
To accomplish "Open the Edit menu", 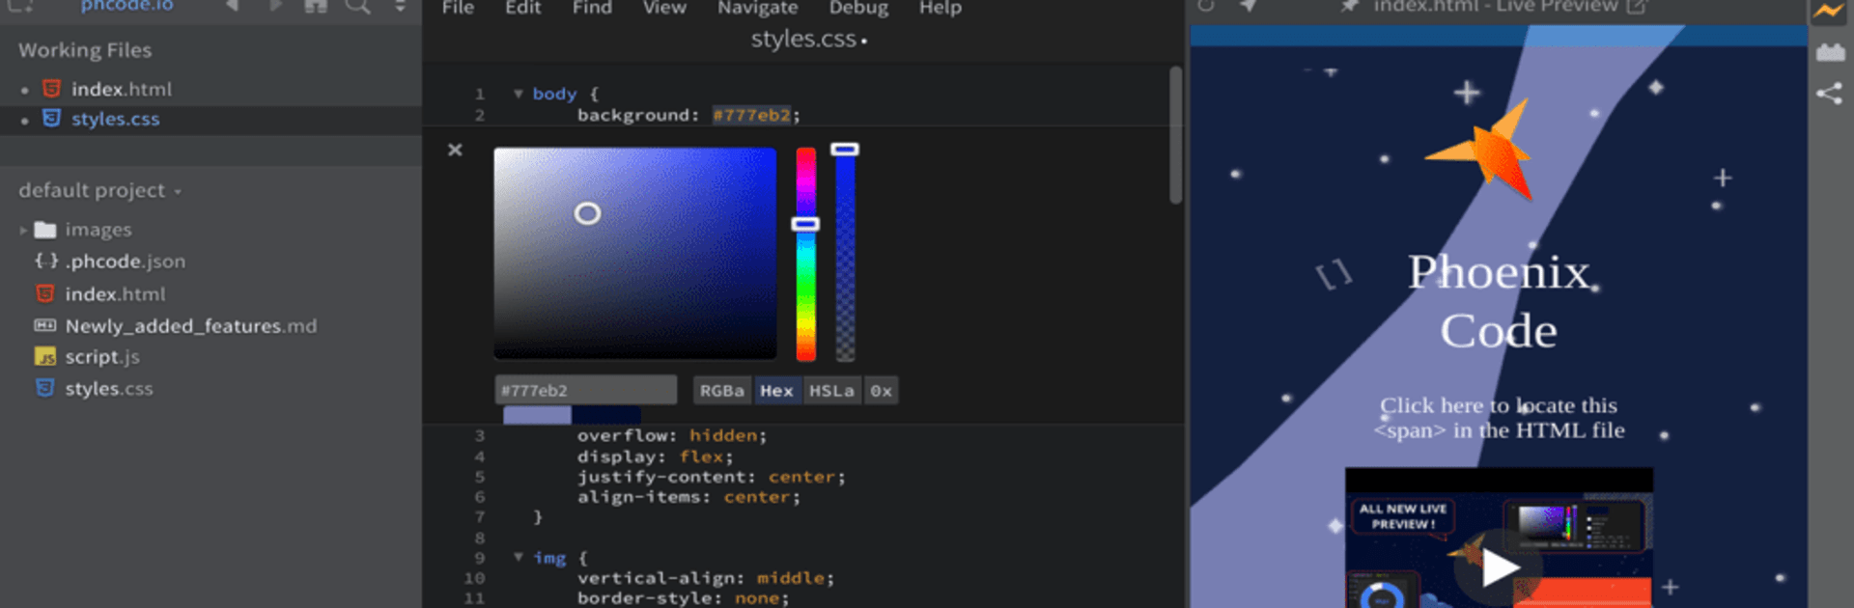I will (x=522, y=8).
